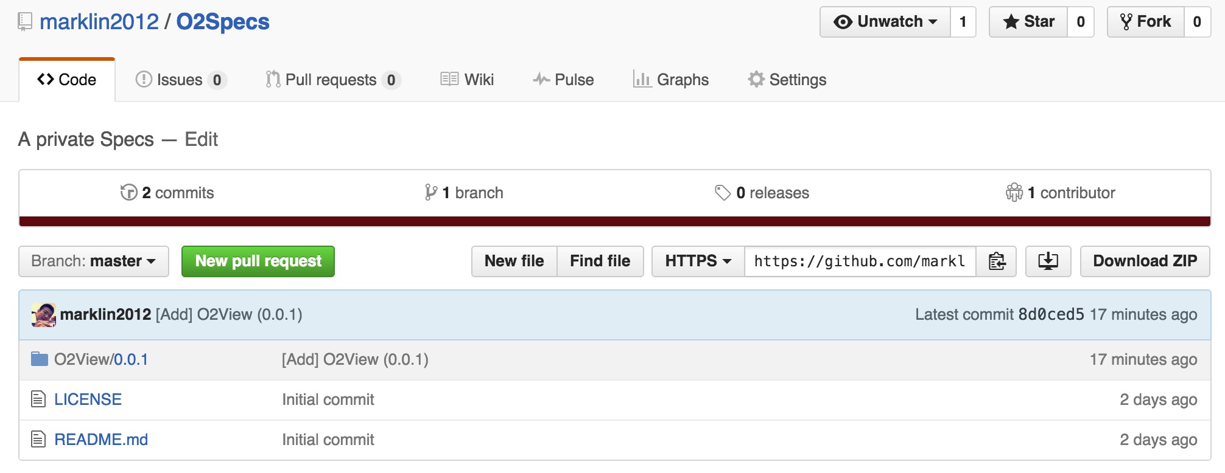Click the green New pull request button
This screenshot has height=473, width=1225.
coord(258,261)
